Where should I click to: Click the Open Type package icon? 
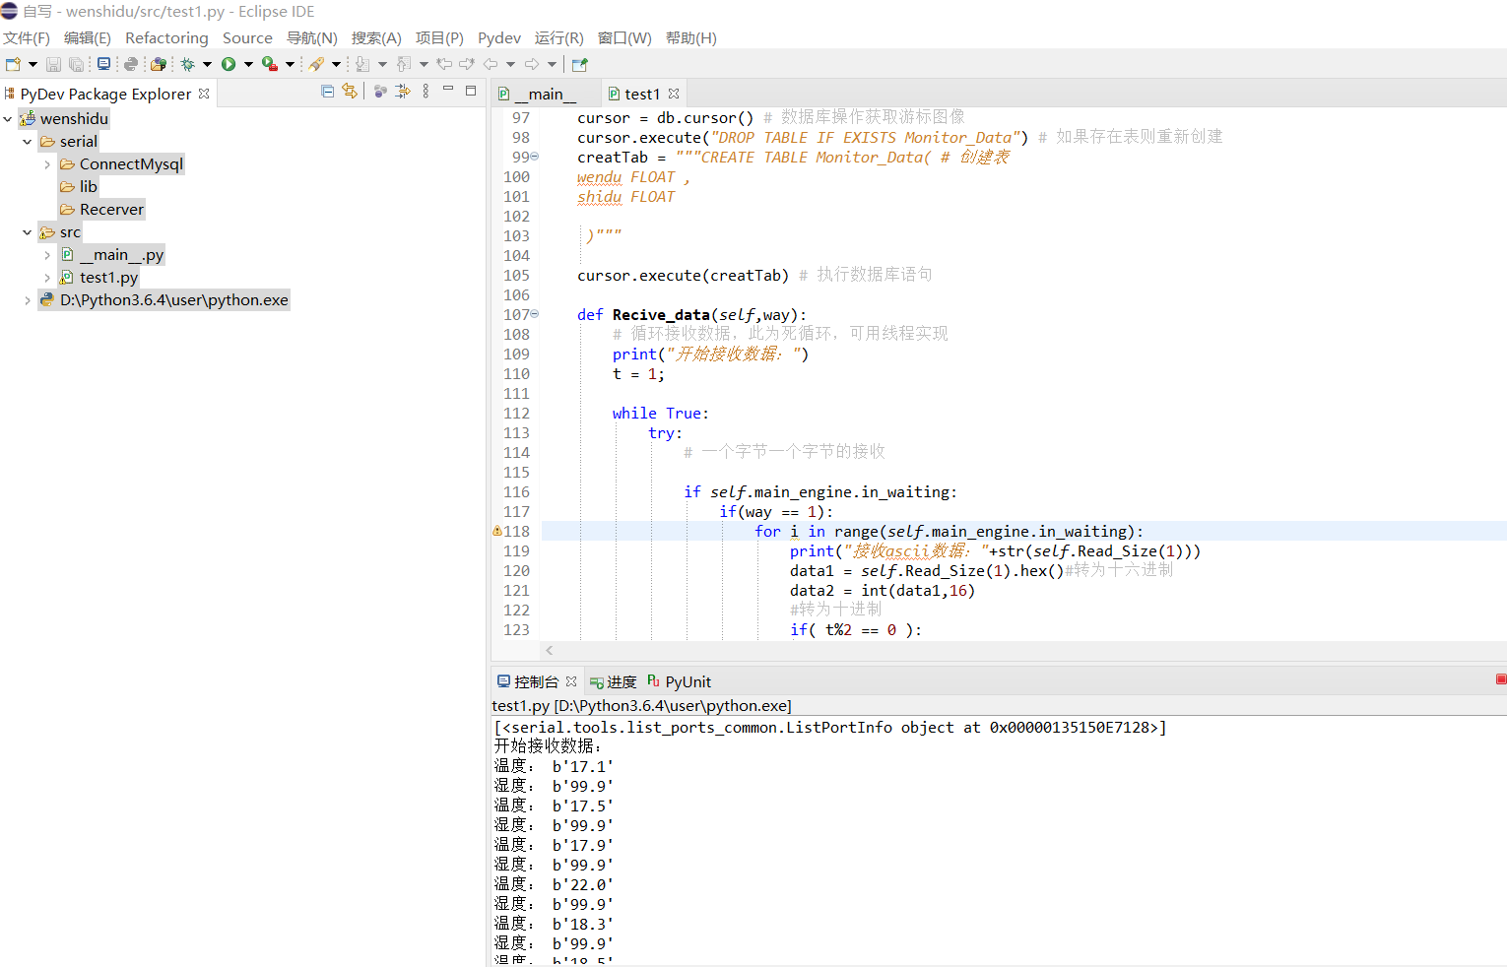click(159, 64)
